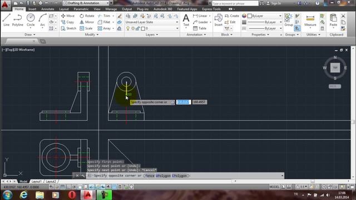Select the Polyline tool
The width and height of the screenshot is (356, 200).
(x=17, y=20)
